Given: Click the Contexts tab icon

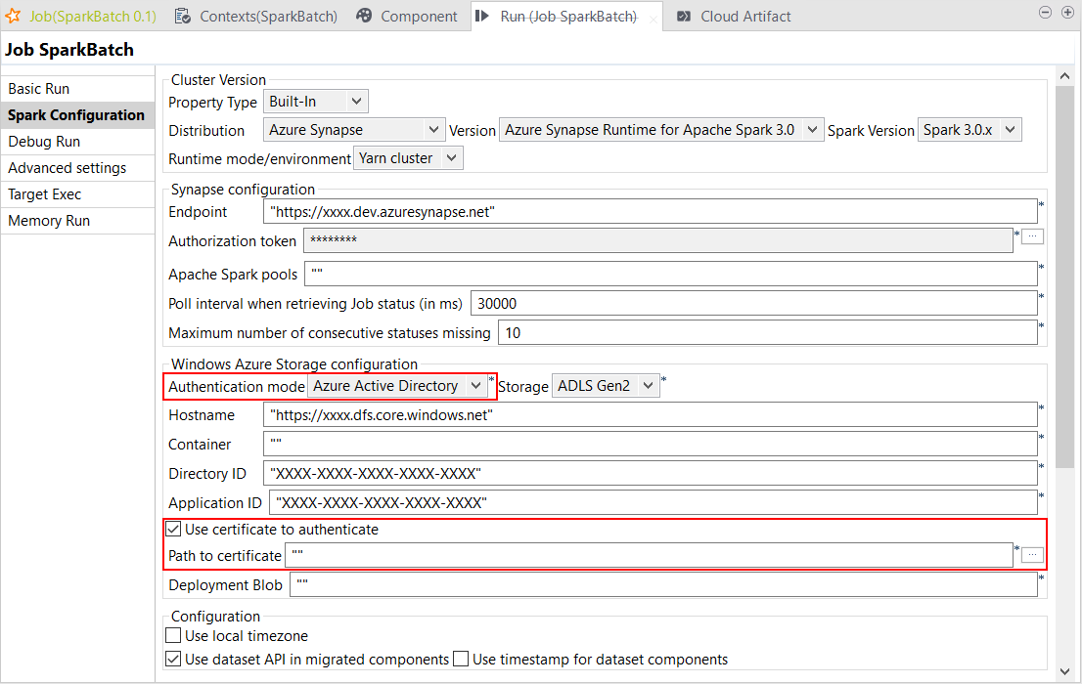Looking at the screenshot, I should (183, 17).
